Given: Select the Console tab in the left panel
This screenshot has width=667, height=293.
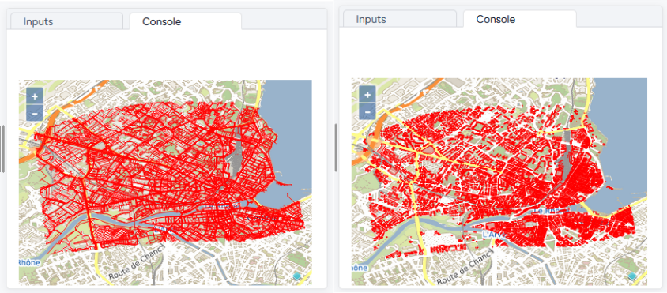Looking at the screenshot, I should pos(186,21).
